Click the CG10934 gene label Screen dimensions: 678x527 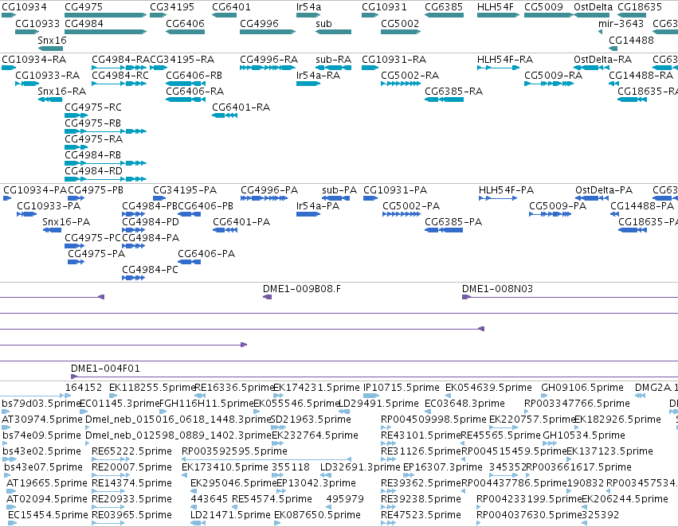tap(24, 7)
